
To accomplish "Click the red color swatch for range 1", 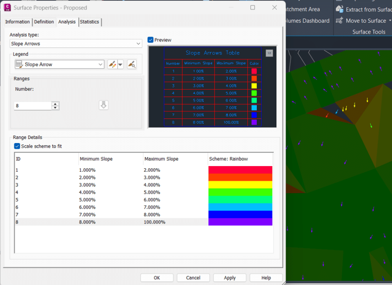I will 240,170.
